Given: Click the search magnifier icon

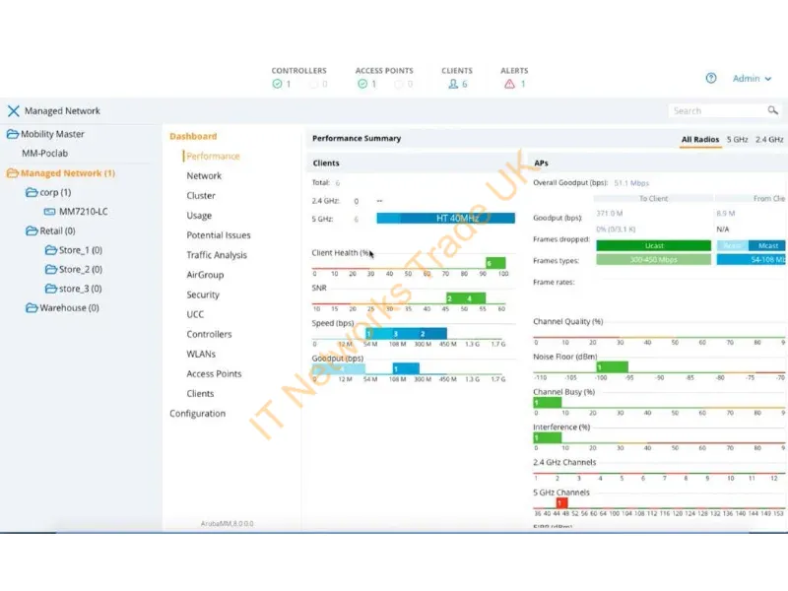Looking at the screenshot, I should coord(773,110).
